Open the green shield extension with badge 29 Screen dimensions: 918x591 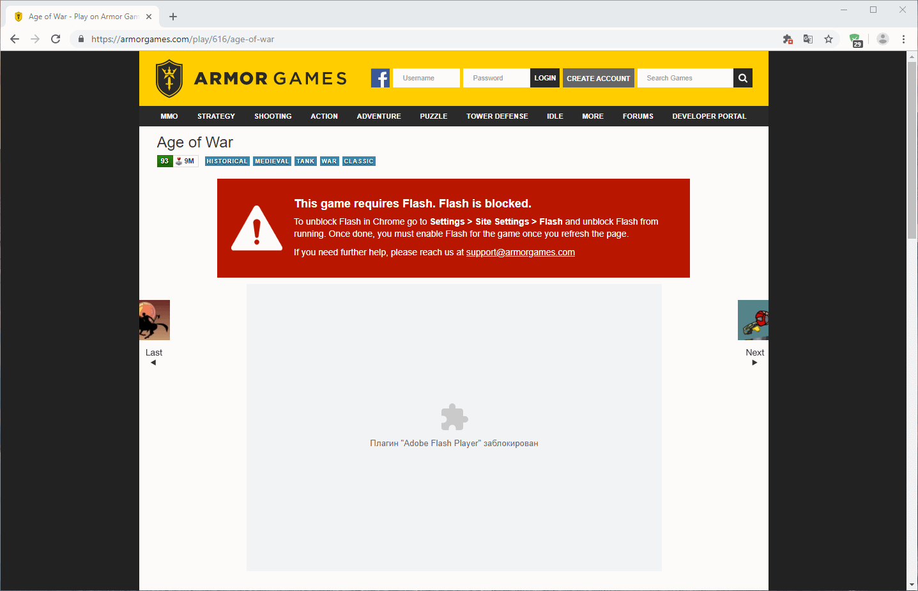point(855,40)
